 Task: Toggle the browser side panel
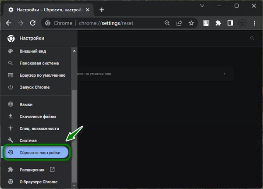(230, 23)
